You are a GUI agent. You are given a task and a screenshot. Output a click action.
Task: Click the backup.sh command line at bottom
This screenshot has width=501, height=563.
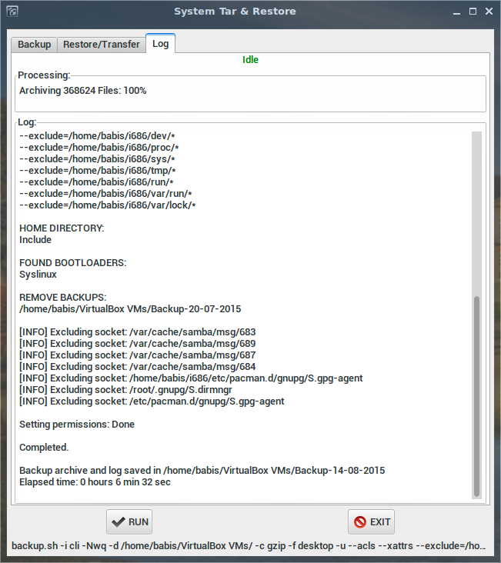(249, 546)
